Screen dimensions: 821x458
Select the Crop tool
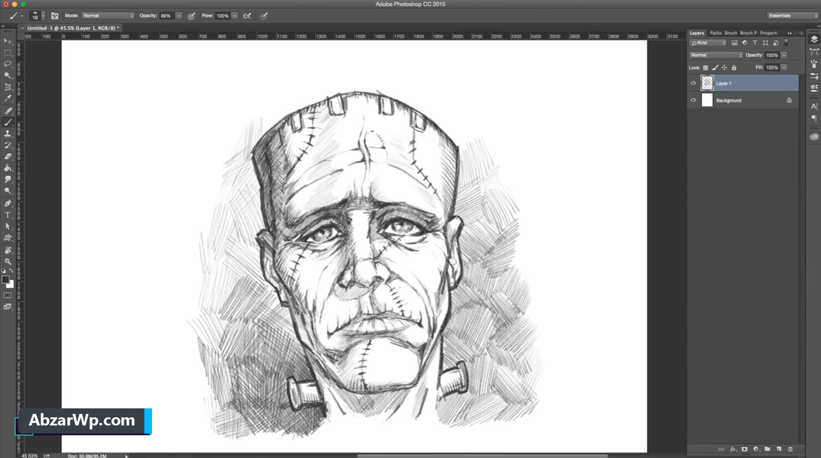pyautogui.click(x=8, y=87)
